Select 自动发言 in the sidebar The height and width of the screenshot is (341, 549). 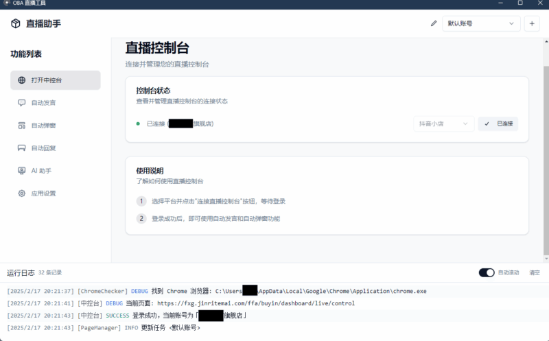56,103
